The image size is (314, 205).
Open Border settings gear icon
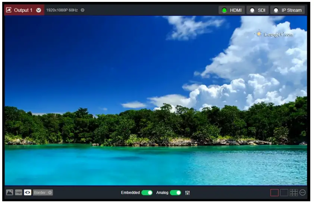point(50,193)
